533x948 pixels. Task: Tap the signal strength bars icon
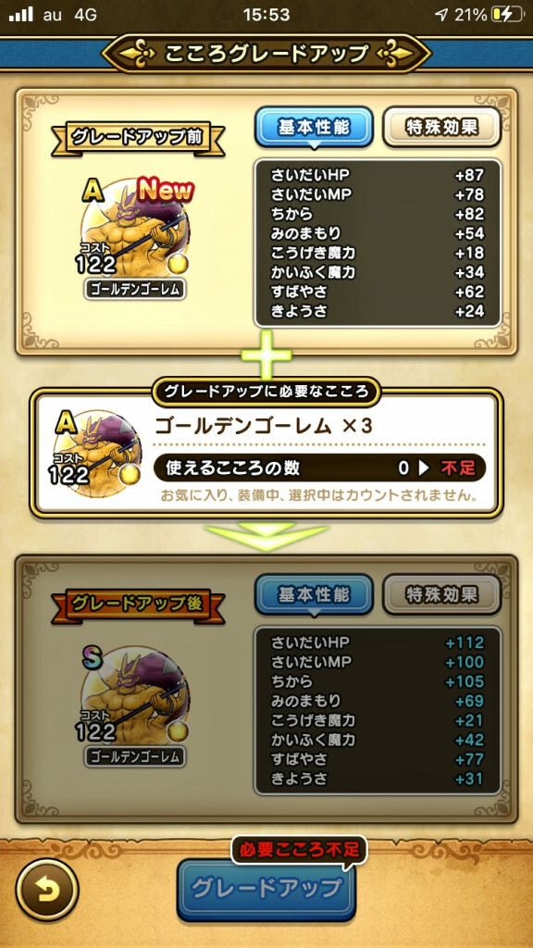[20, 15]
